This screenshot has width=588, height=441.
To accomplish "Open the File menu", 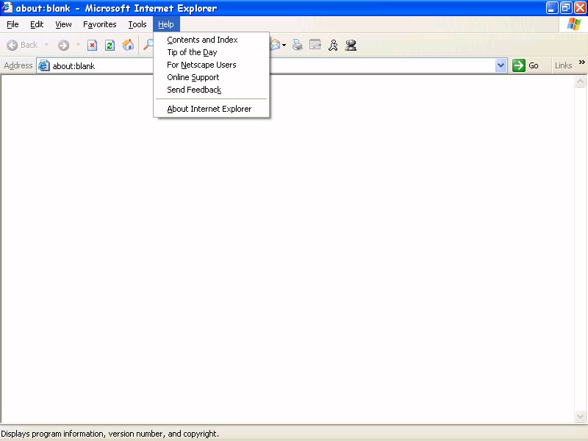I will tap(12, 24).
